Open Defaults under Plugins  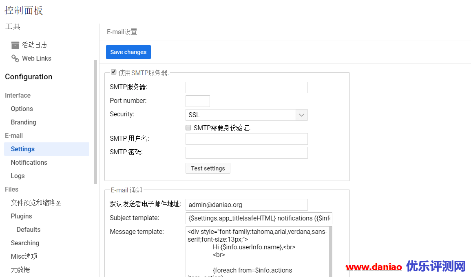pyautogui.click(x=28, y=229)
